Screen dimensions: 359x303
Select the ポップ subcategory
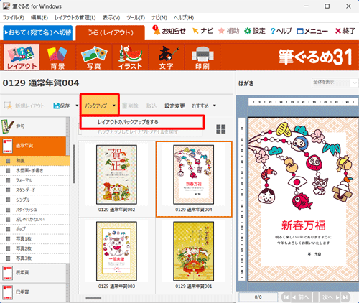click(34, 229)
